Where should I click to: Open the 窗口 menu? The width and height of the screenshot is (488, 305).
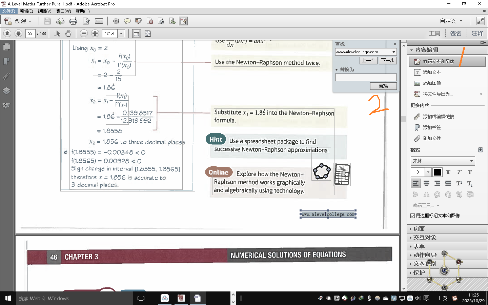pos(63,11)
